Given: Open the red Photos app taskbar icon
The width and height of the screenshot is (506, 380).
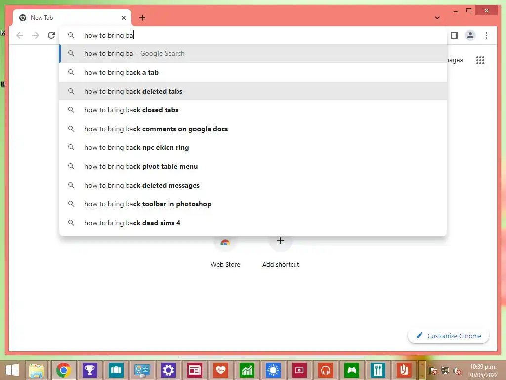Looking at the screenshot, I should point(299,370).
